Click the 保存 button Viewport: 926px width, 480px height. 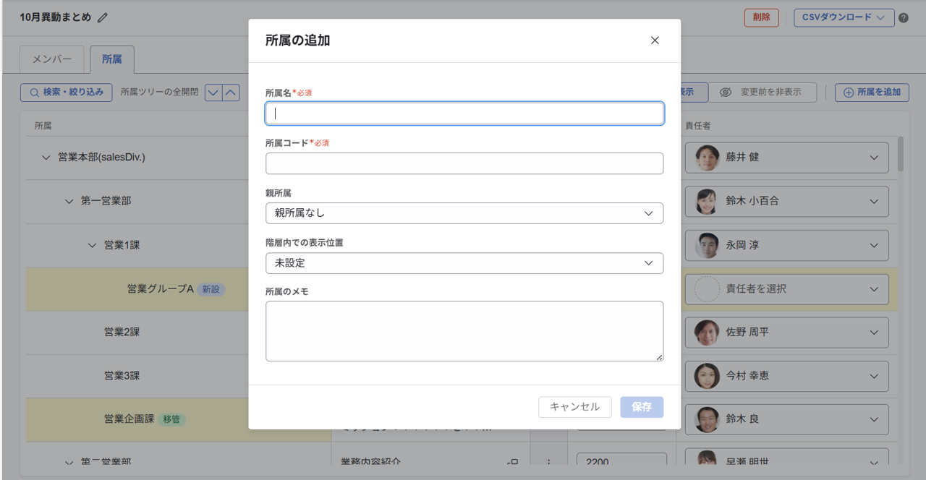(x=641, y=407)
